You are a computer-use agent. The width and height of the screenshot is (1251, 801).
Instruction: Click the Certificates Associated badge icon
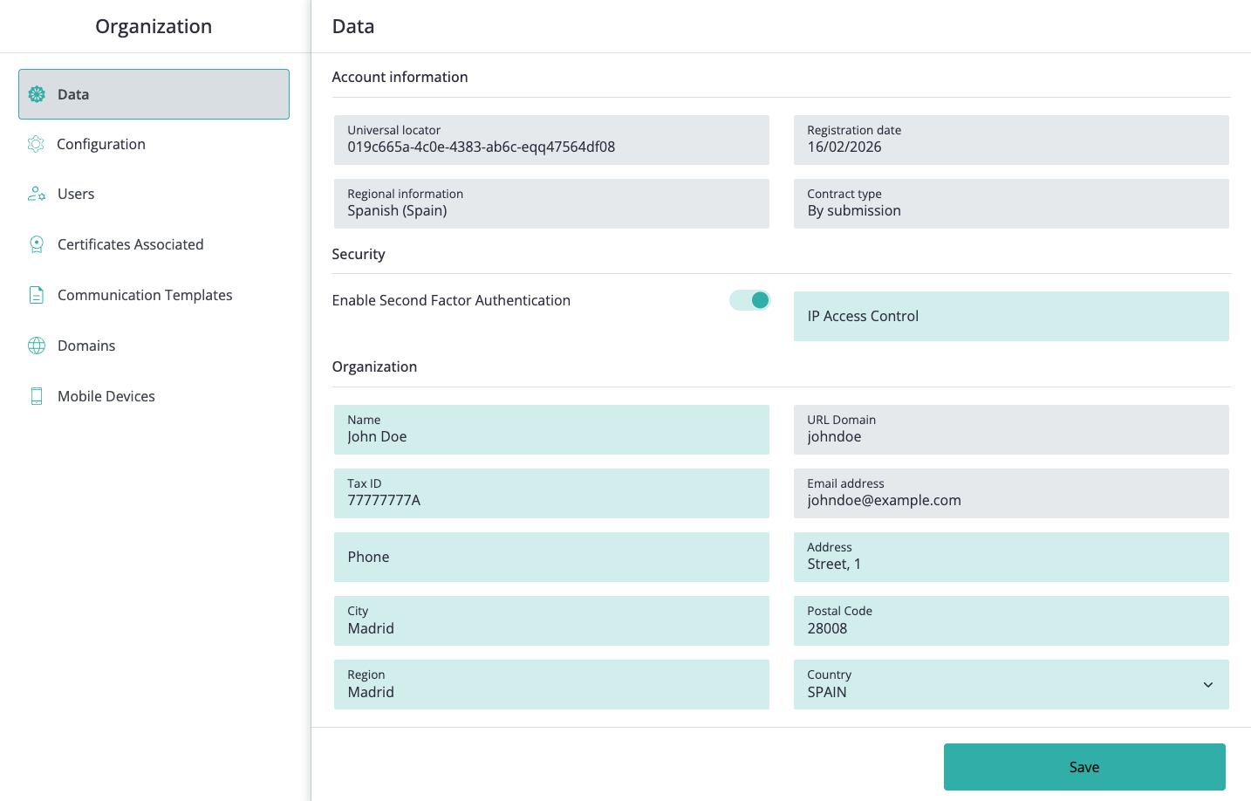point(37,244)
